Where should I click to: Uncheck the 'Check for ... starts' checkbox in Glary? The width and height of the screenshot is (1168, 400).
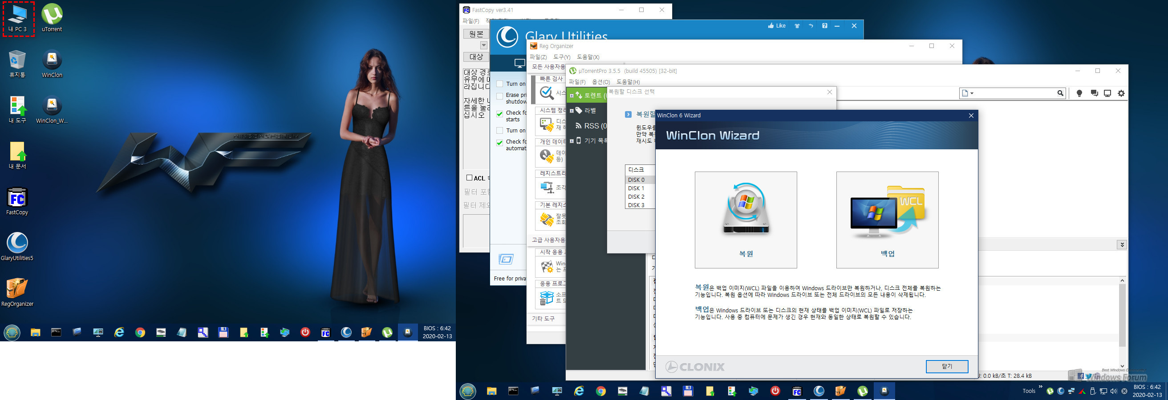pyautogui.click(x=500, y=114)
